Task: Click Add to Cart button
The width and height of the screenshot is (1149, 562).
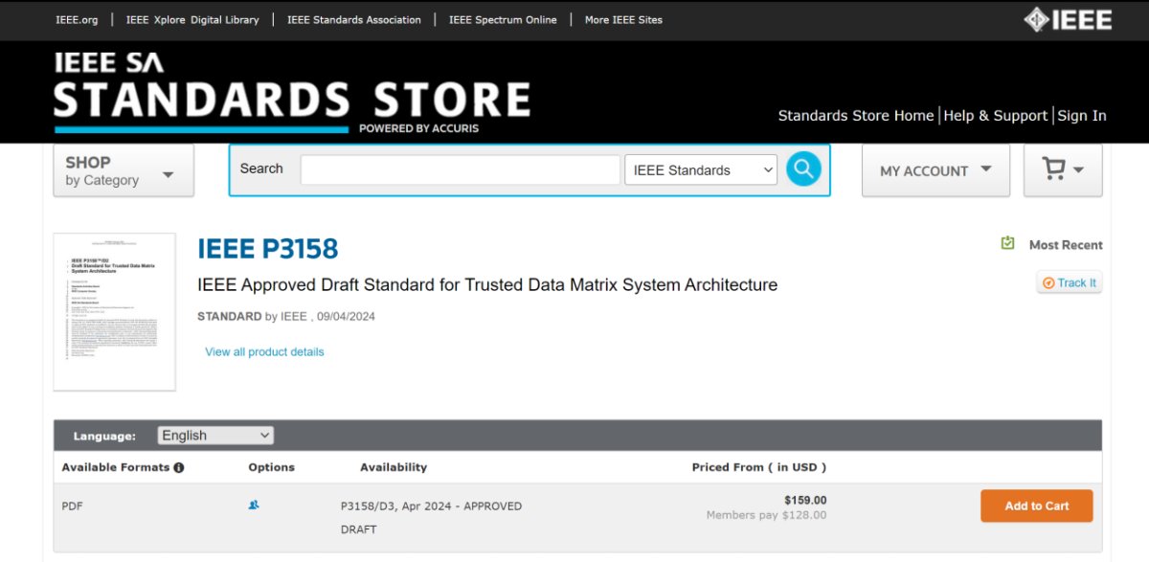Action: tap(1036, 506)
